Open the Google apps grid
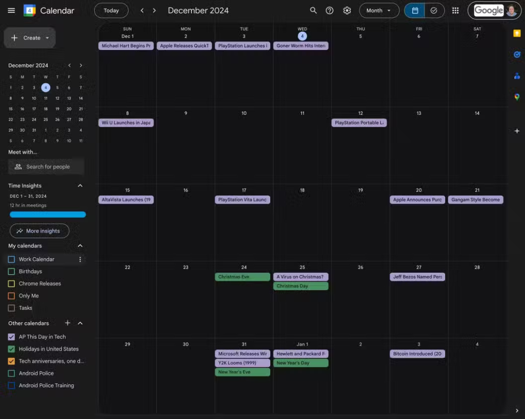 coord(455,11)
